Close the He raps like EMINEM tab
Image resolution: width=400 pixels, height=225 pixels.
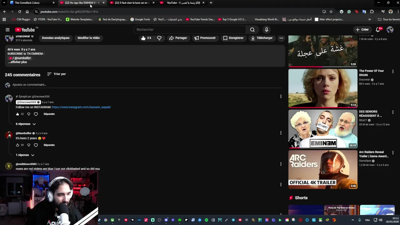(x=103, y=3)
